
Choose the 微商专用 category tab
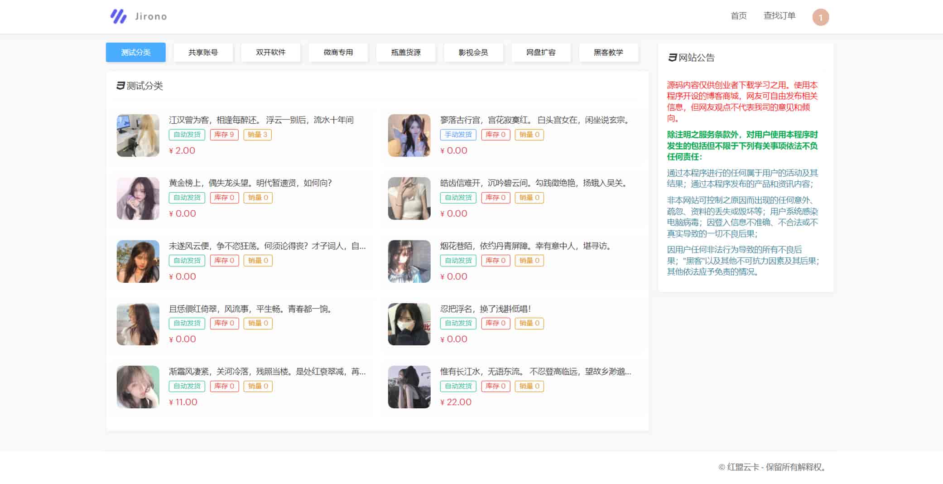(x=338, y=53)
